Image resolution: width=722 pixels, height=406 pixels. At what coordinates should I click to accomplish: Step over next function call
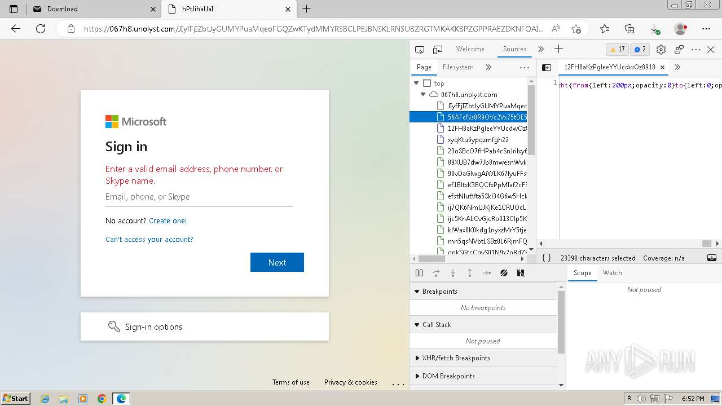(436, 273)
